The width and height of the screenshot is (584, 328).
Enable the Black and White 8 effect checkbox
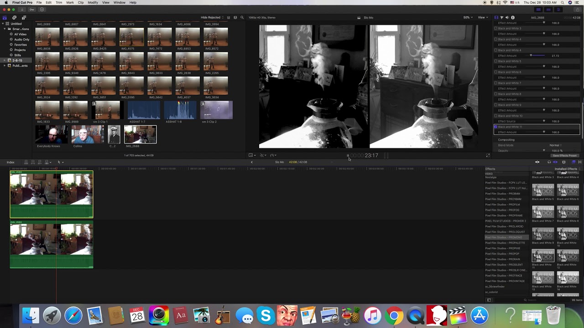[x=496, y=94]
